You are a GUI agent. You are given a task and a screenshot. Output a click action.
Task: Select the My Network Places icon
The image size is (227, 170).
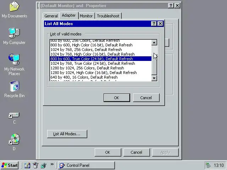(x=14, y=64)
